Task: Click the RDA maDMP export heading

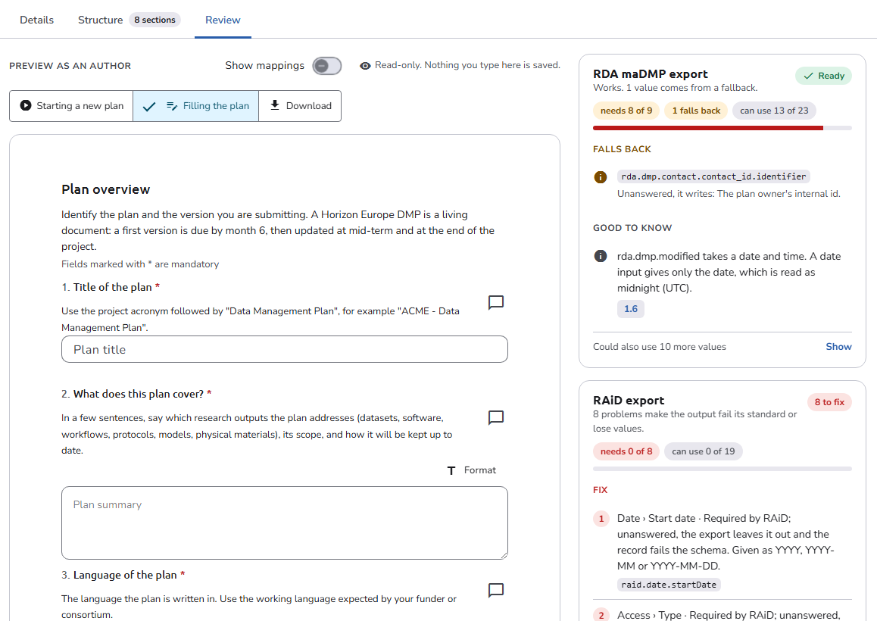Action: coord(650,74)
